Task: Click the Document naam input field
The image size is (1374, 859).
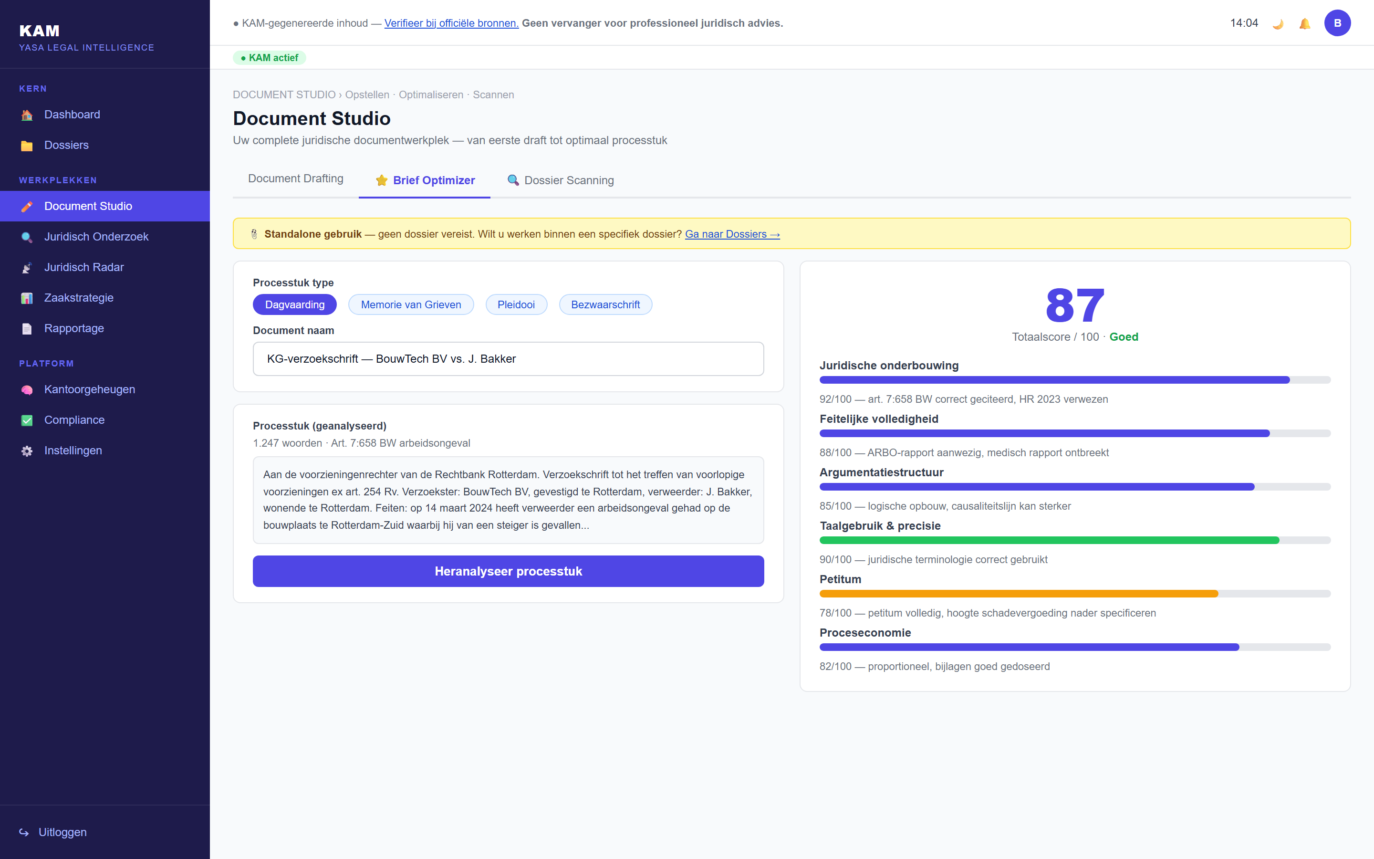Action: click(508, 359)
